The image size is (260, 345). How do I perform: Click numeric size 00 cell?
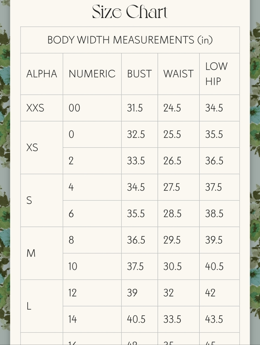point(92,108)
